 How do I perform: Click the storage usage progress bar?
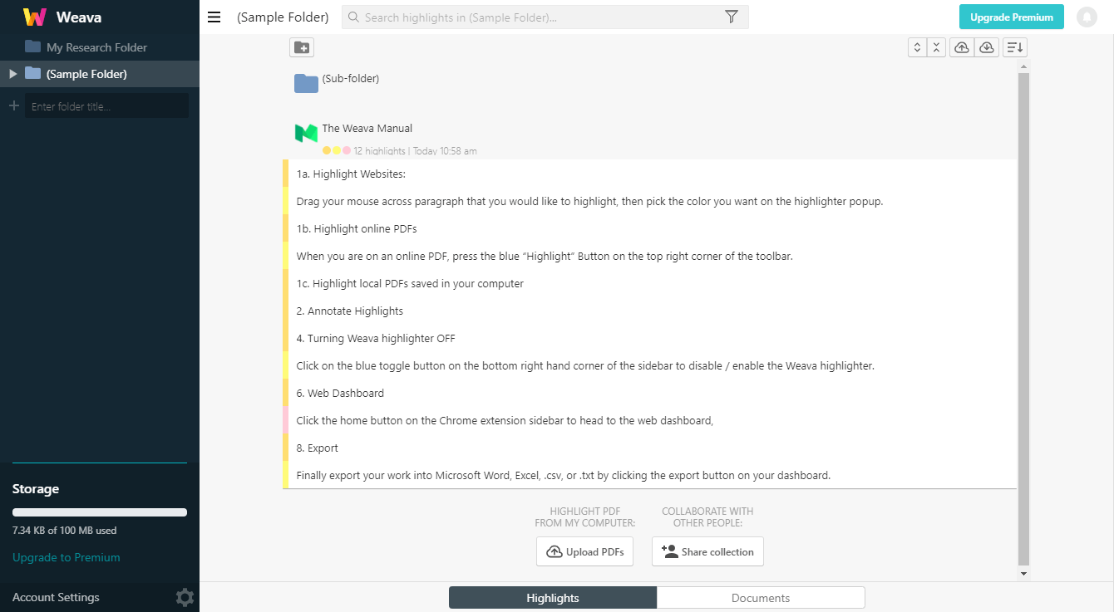click(100, 512)
